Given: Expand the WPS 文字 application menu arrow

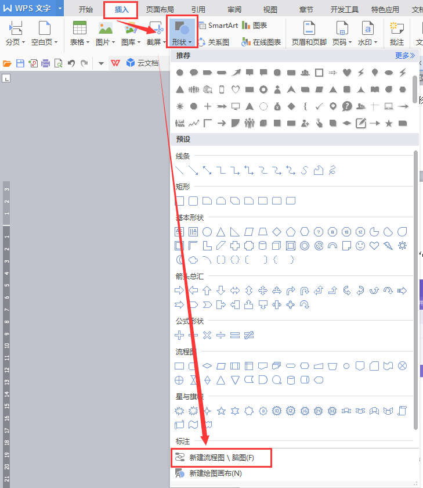Looking at the screenshot, I should (60, 8).
